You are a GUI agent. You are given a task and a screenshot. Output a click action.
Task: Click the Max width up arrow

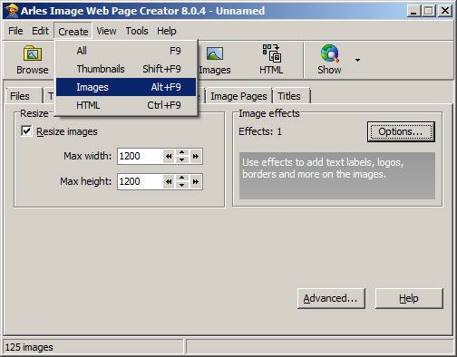click(182, 152)
